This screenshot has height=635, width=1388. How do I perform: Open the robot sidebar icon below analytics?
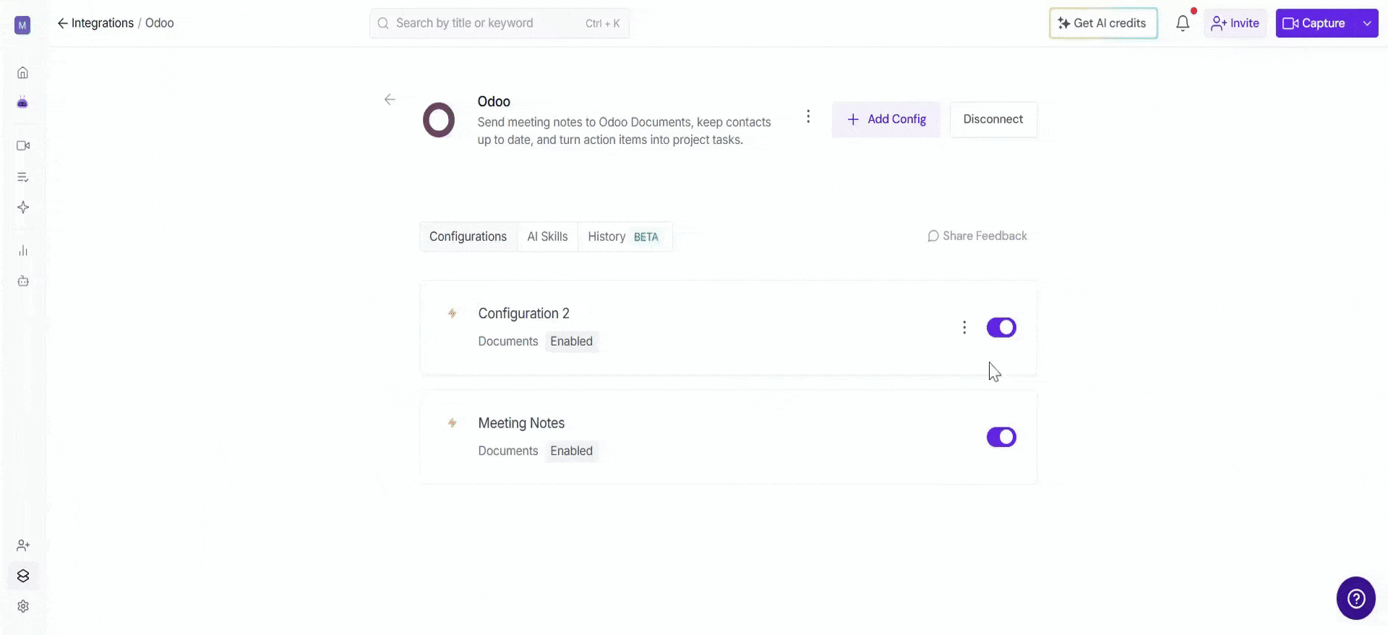click(23, 281)
